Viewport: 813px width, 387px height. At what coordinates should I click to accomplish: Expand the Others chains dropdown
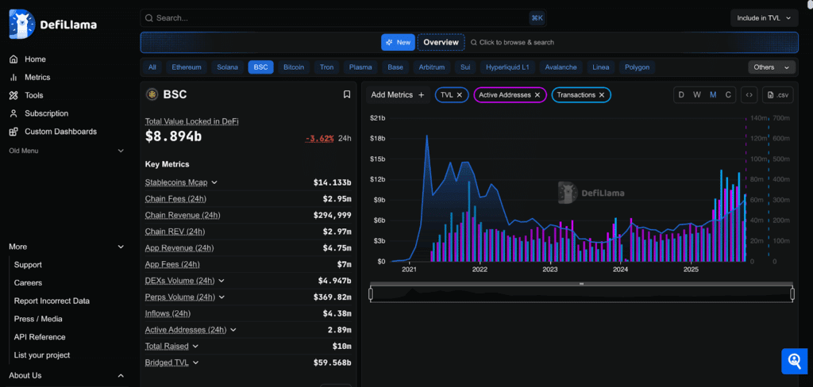point(772,67)
